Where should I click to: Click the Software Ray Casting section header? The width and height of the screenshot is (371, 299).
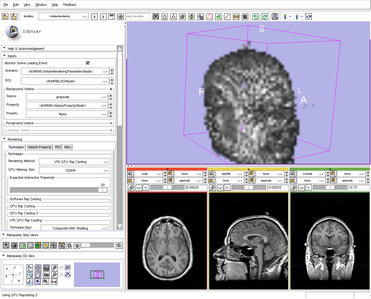(x=26, y=199)
